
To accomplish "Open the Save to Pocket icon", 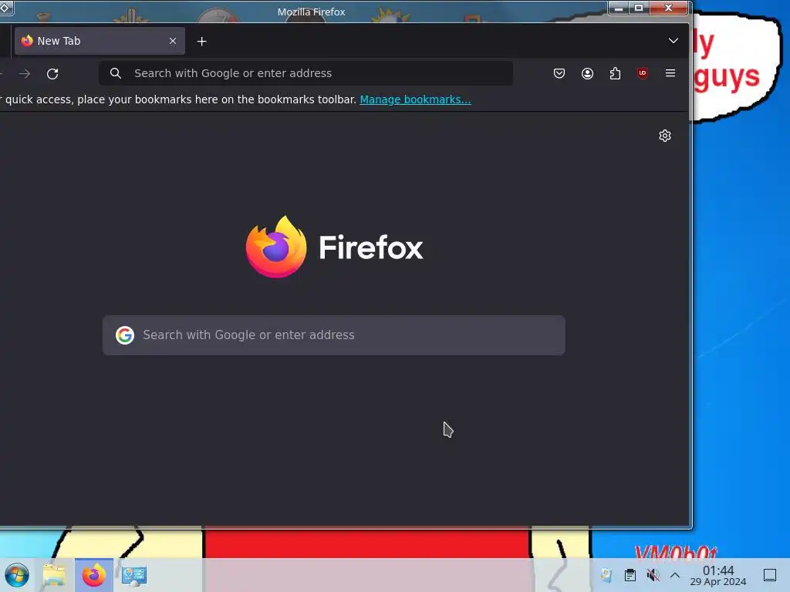I will point(559,73).
